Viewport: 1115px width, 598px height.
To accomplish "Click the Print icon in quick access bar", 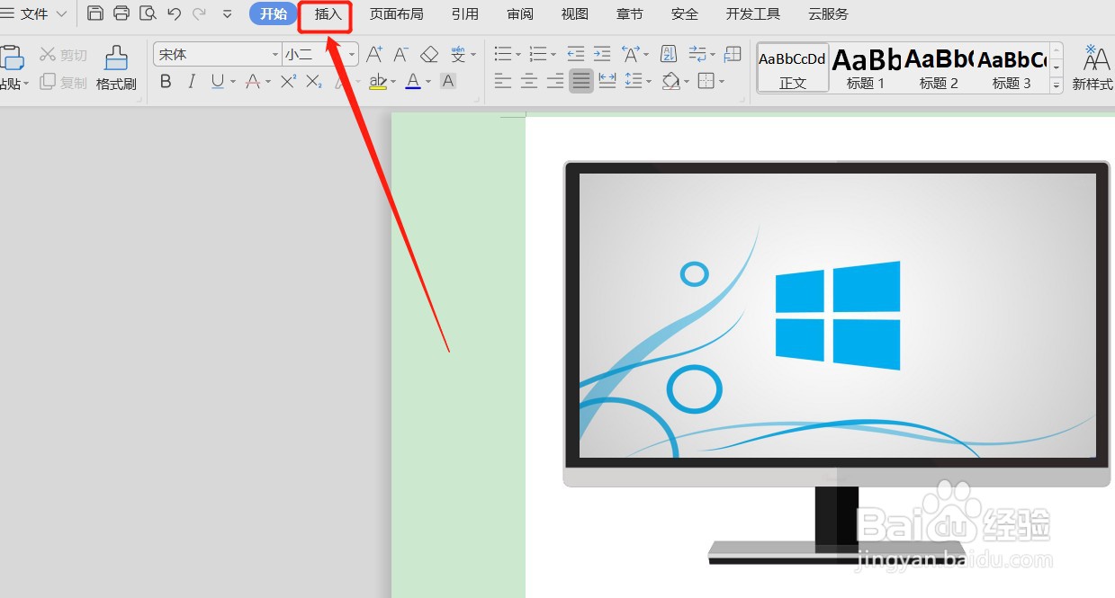I will 121,13.
